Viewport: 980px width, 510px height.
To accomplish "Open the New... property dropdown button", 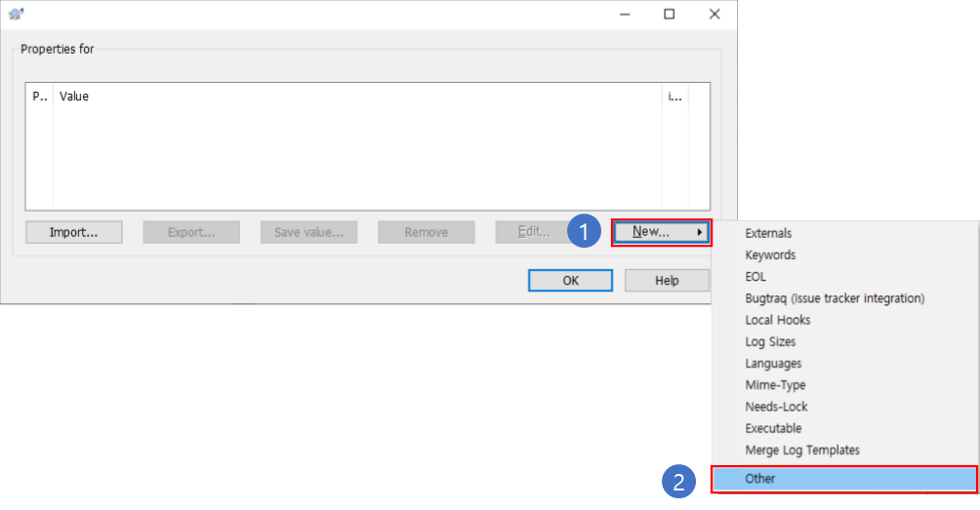I will (x=661, y=232).
